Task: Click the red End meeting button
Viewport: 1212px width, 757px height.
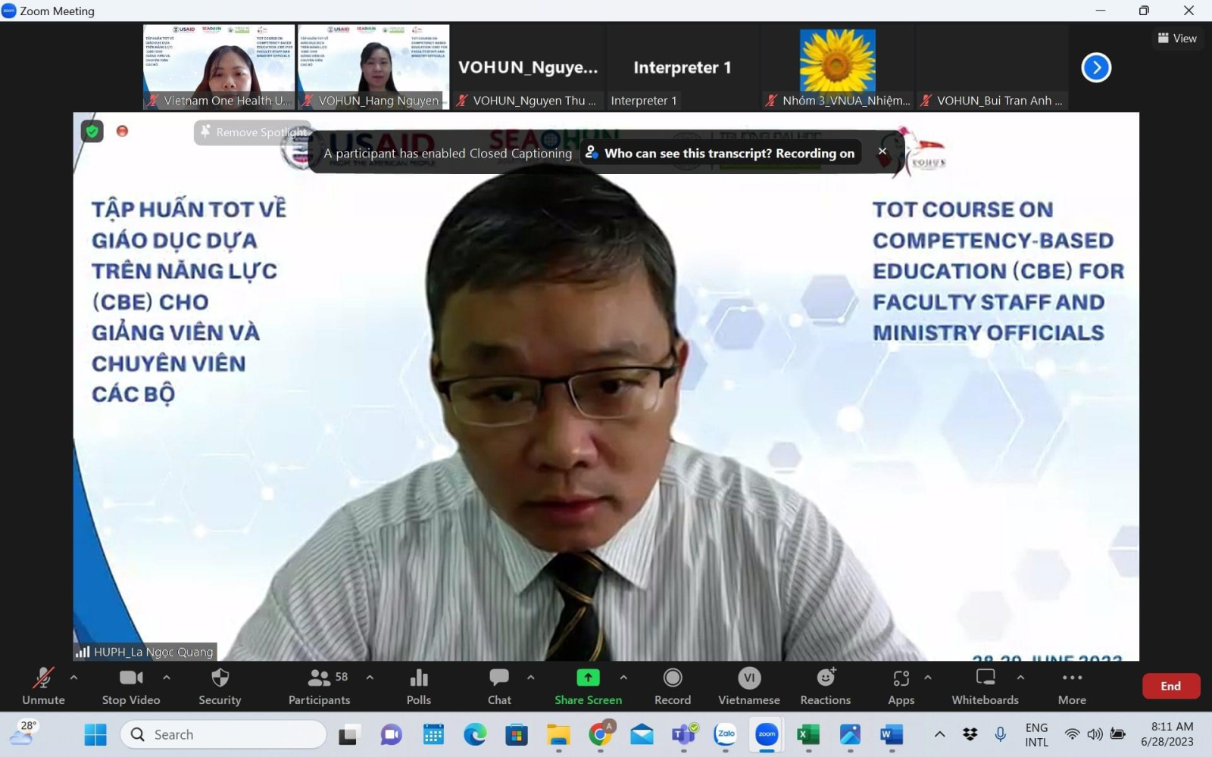Action: 1171,686
